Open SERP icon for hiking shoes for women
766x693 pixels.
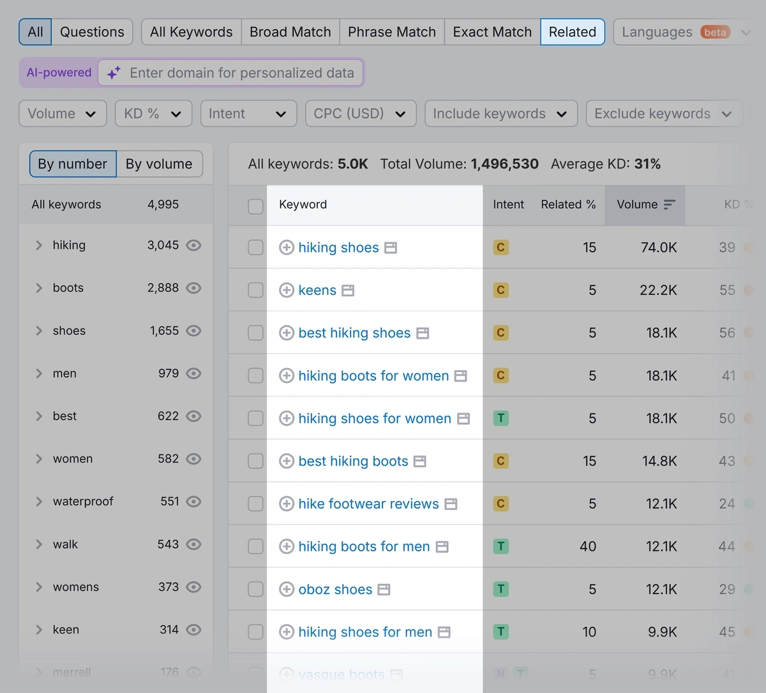pyautogui.click(x=463, y=419)
